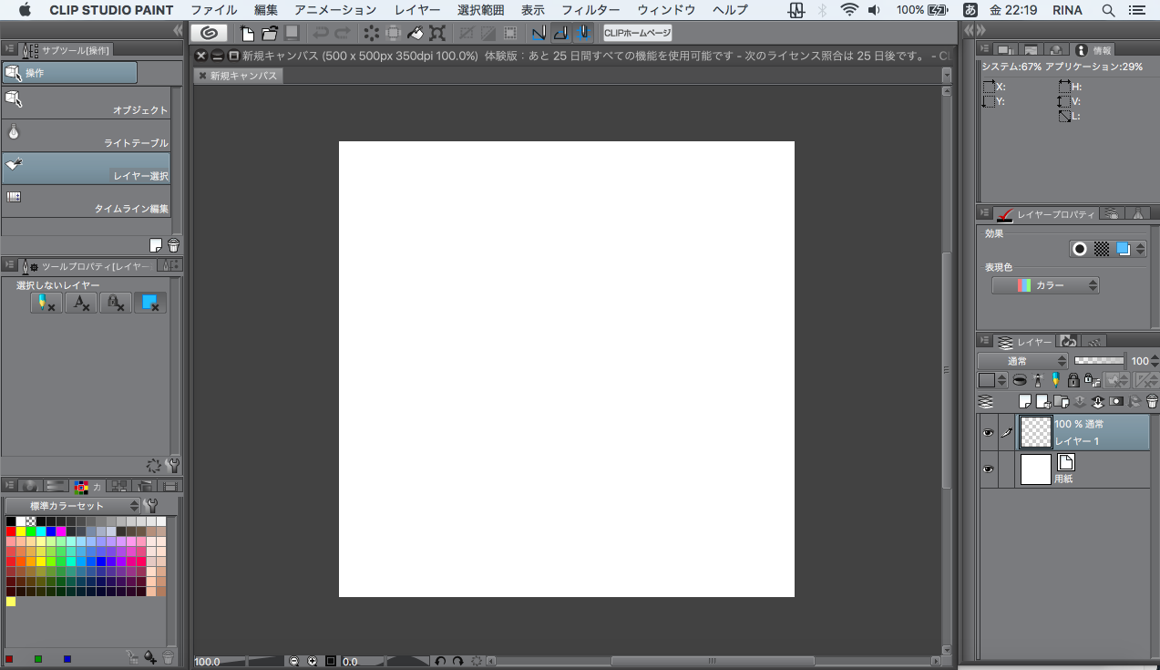The height and width of the screenshot is (670, 1160).
Task: Enable layer color effect blue icon
Action: 1124,248
